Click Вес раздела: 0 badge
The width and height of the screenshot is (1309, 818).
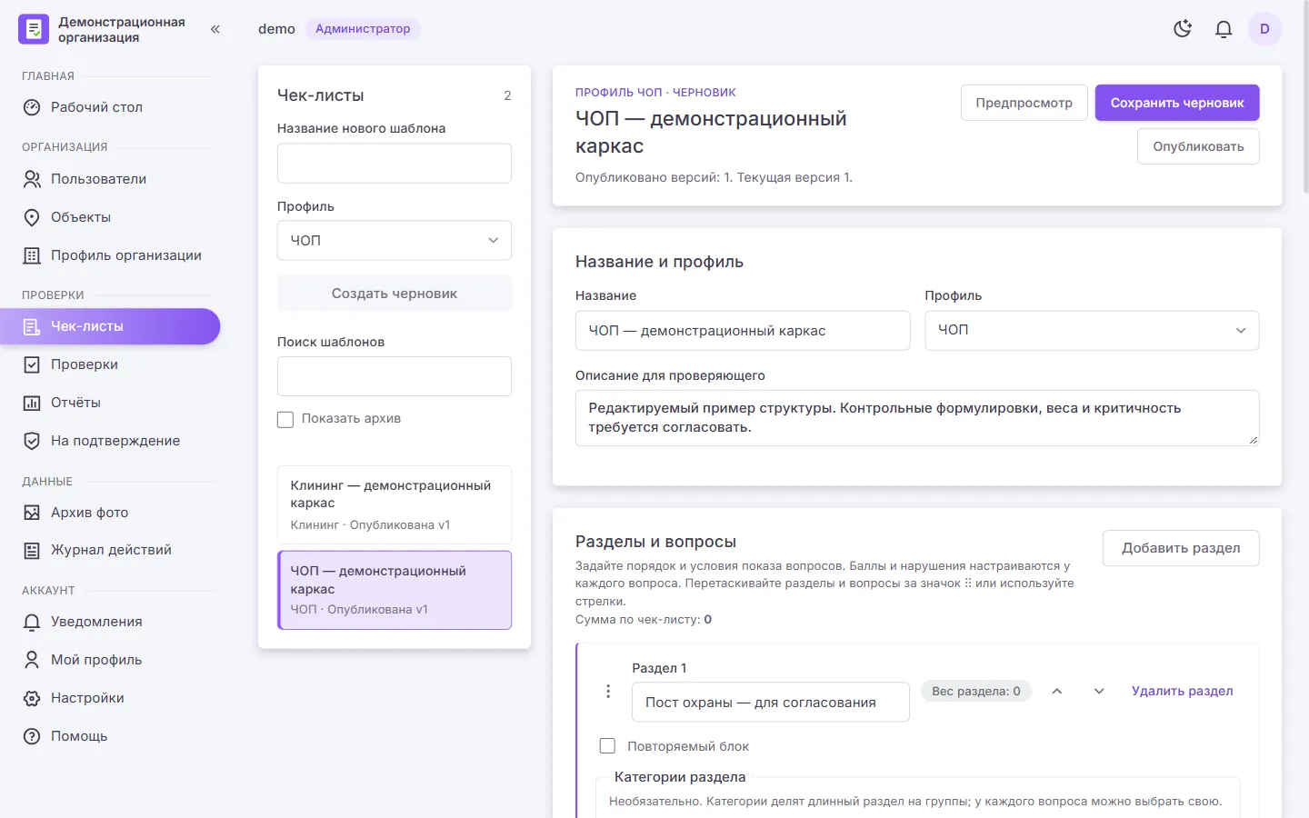point(976,692)
